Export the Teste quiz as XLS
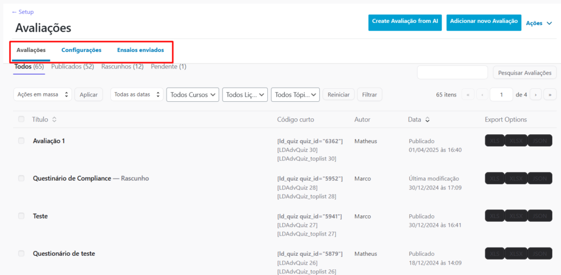 pos(495,216)
